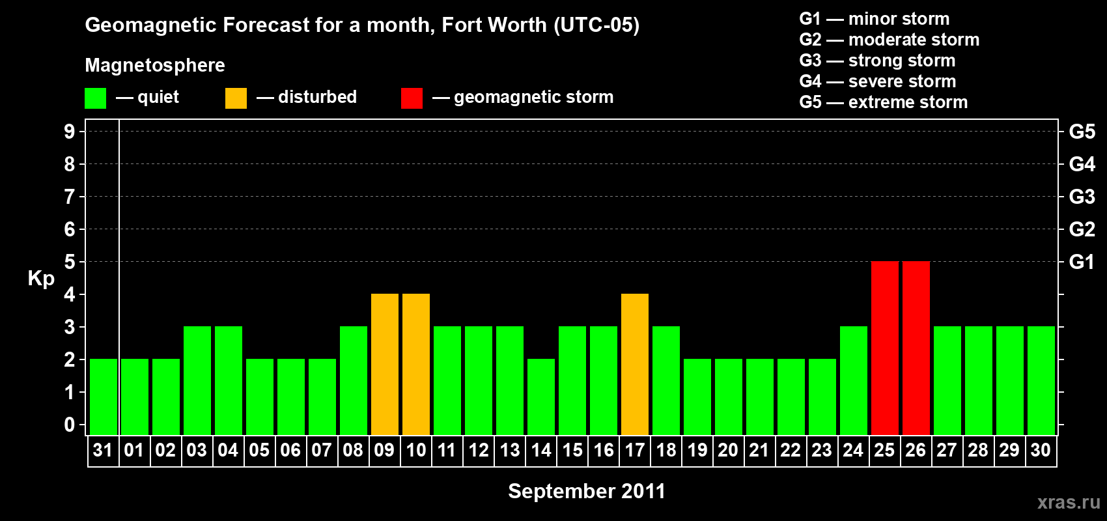Viewport: 1107px width, 521px height.
Task: Click the G1 axis label on right
Action: click(1082, 262)
